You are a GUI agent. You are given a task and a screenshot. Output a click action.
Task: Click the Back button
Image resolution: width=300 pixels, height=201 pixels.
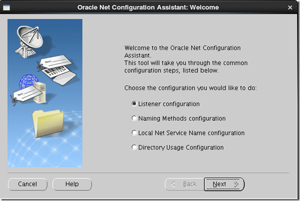184,184
